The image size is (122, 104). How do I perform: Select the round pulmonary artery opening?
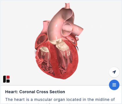67,29
